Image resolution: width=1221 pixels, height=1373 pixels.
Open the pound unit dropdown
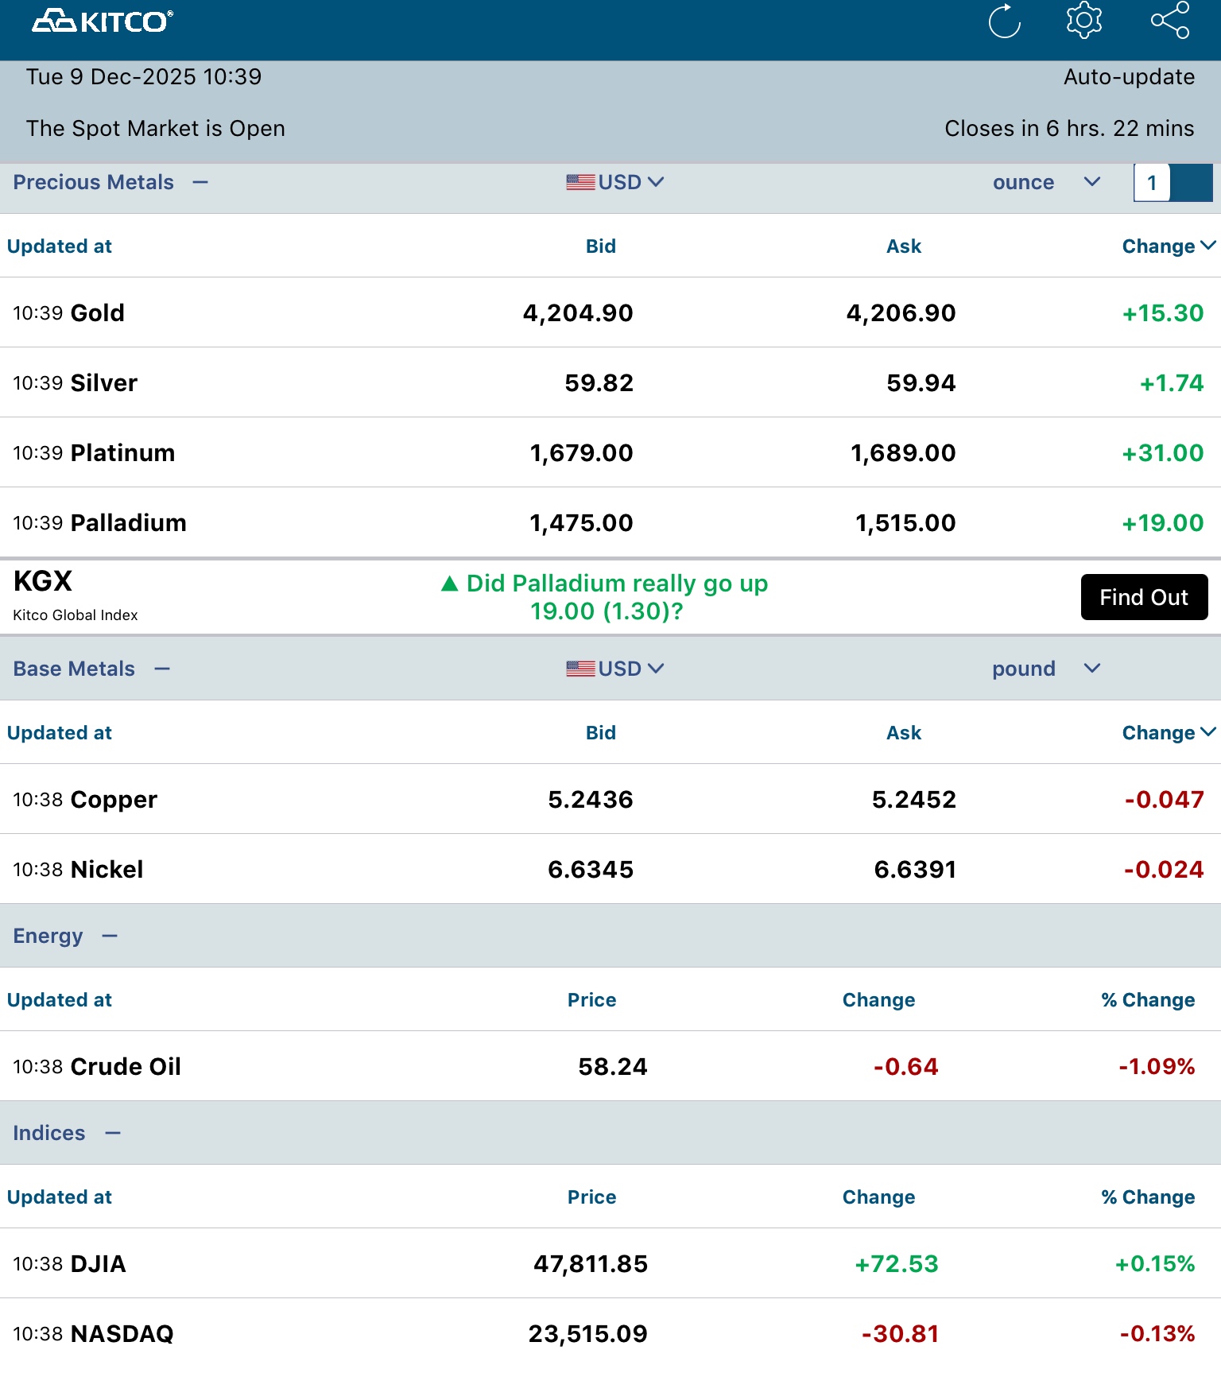click(1091, 669)
